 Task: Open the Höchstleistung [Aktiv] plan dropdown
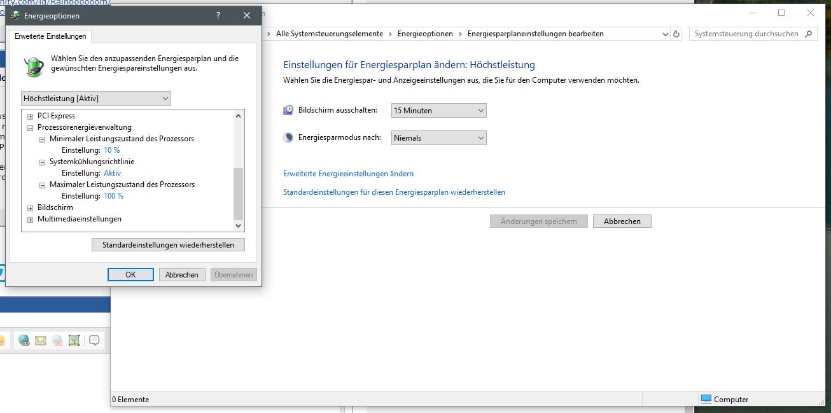point(96,99)
